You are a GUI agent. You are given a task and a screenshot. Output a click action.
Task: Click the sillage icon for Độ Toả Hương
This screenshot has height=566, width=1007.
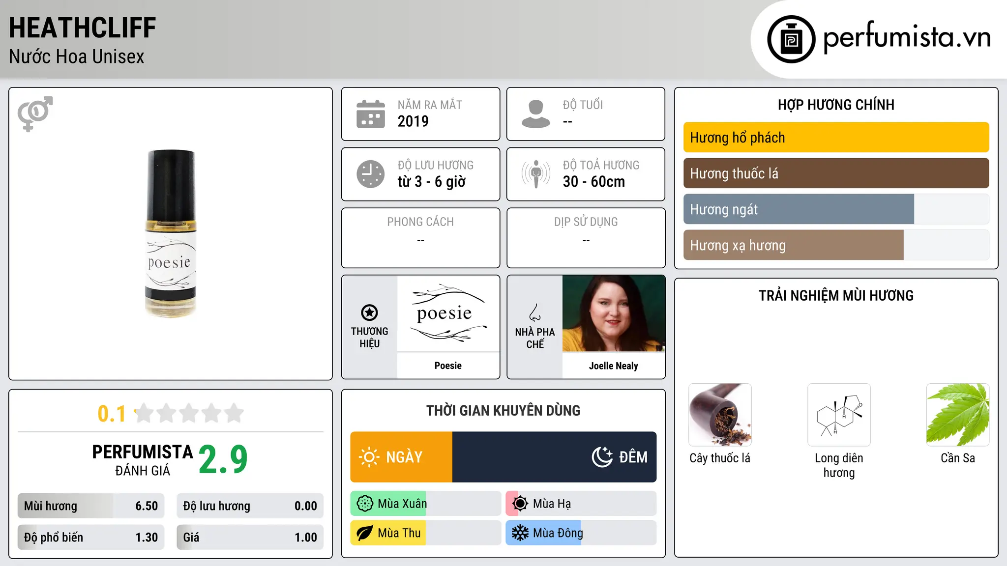[536, 174]
